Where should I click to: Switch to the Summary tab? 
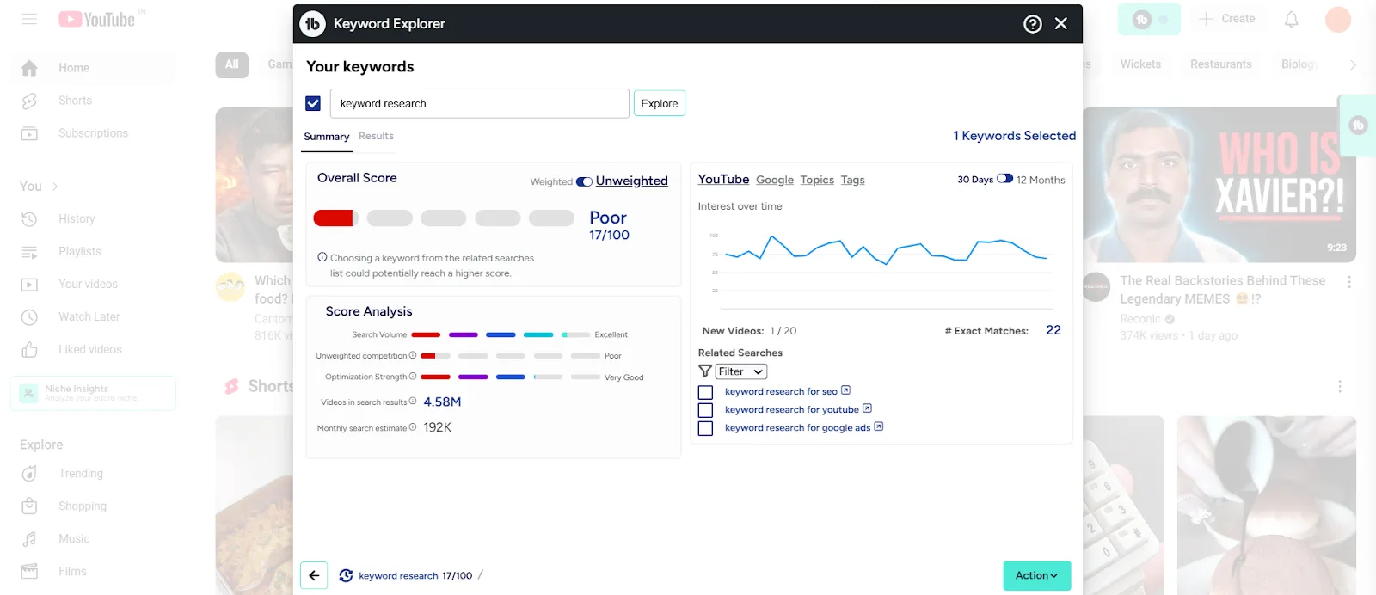point(327,137)
